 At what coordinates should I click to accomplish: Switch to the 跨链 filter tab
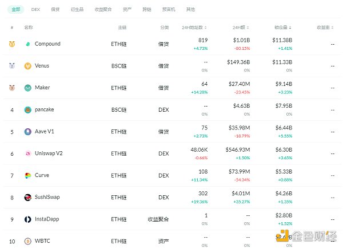click(x=147, y=9)
